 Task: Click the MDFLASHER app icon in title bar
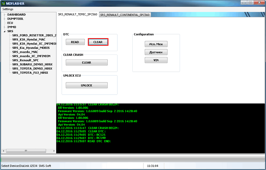click(x=3, y=3)
